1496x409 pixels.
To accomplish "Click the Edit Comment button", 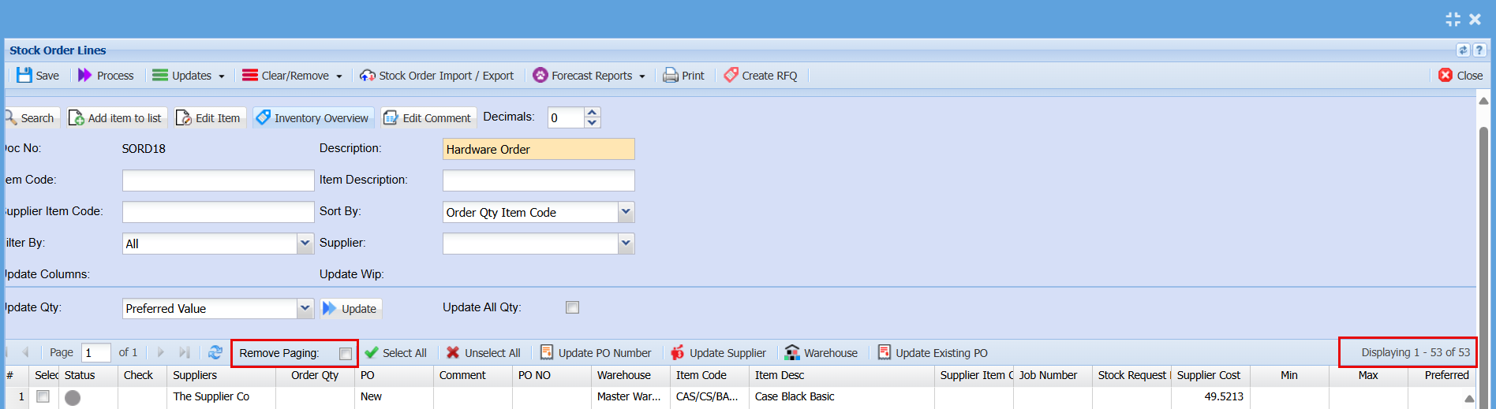I will [428, 117].
